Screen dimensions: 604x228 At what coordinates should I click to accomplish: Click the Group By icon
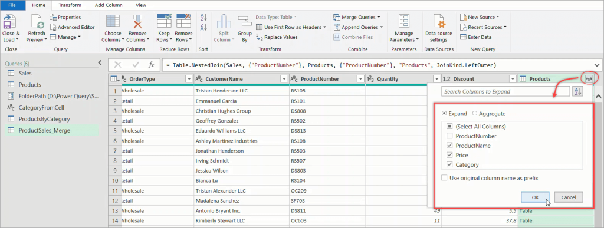point(244,21)
